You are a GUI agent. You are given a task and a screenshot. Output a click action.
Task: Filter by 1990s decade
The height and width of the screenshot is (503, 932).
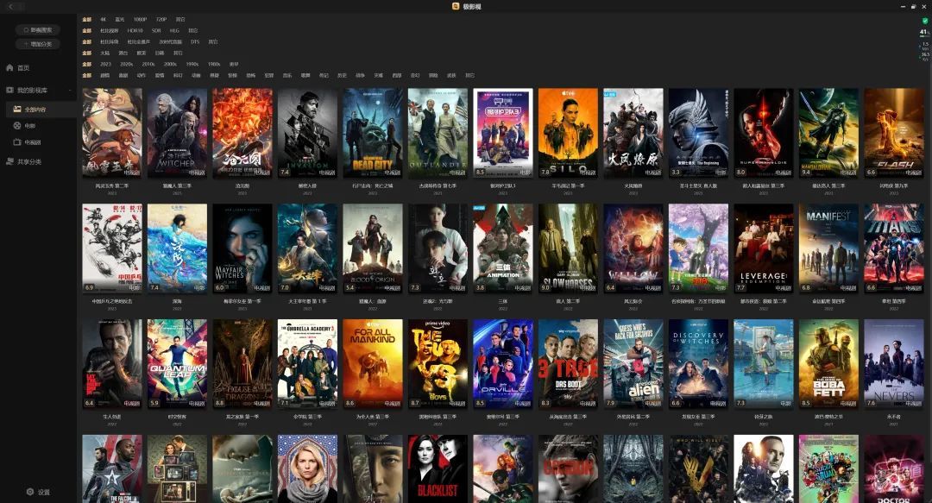[x=192, y=64]
